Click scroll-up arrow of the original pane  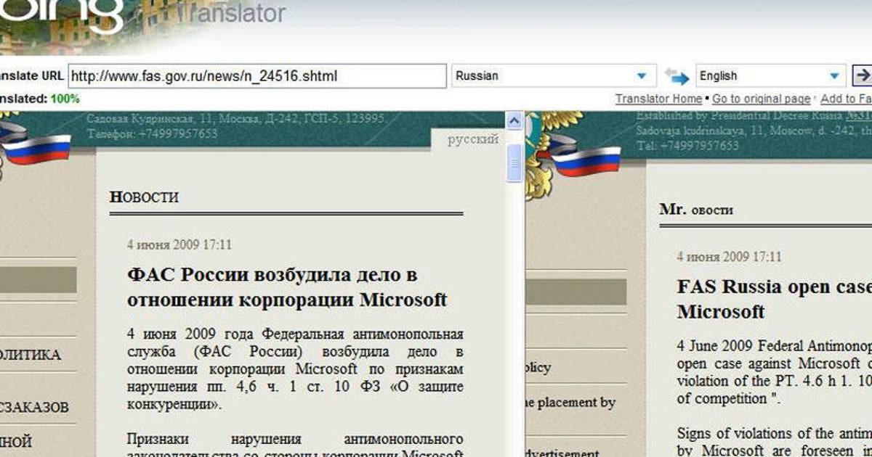[514, 120]
